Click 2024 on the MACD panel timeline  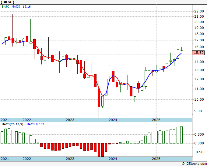coord(113,159)
